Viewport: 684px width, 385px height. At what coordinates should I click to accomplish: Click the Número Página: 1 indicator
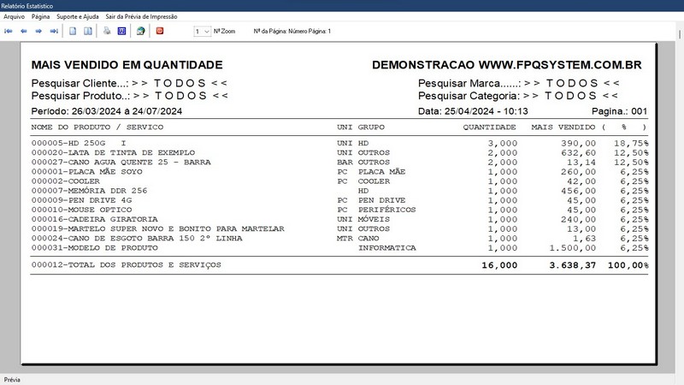tap(310, 32)
